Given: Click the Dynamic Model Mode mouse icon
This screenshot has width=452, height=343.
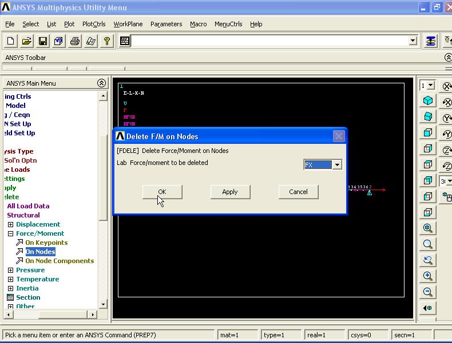Looking at the screenshot, I should (x=447, y=197).
